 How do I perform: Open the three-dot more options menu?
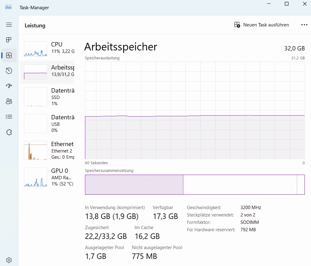[x=304, y=25]
